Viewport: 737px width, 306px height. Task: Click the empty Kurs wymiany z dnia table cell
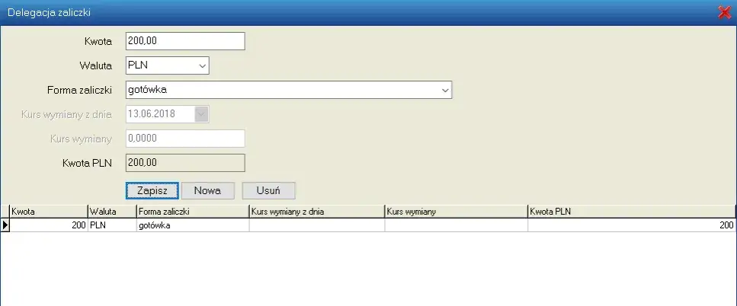point(316,225)
